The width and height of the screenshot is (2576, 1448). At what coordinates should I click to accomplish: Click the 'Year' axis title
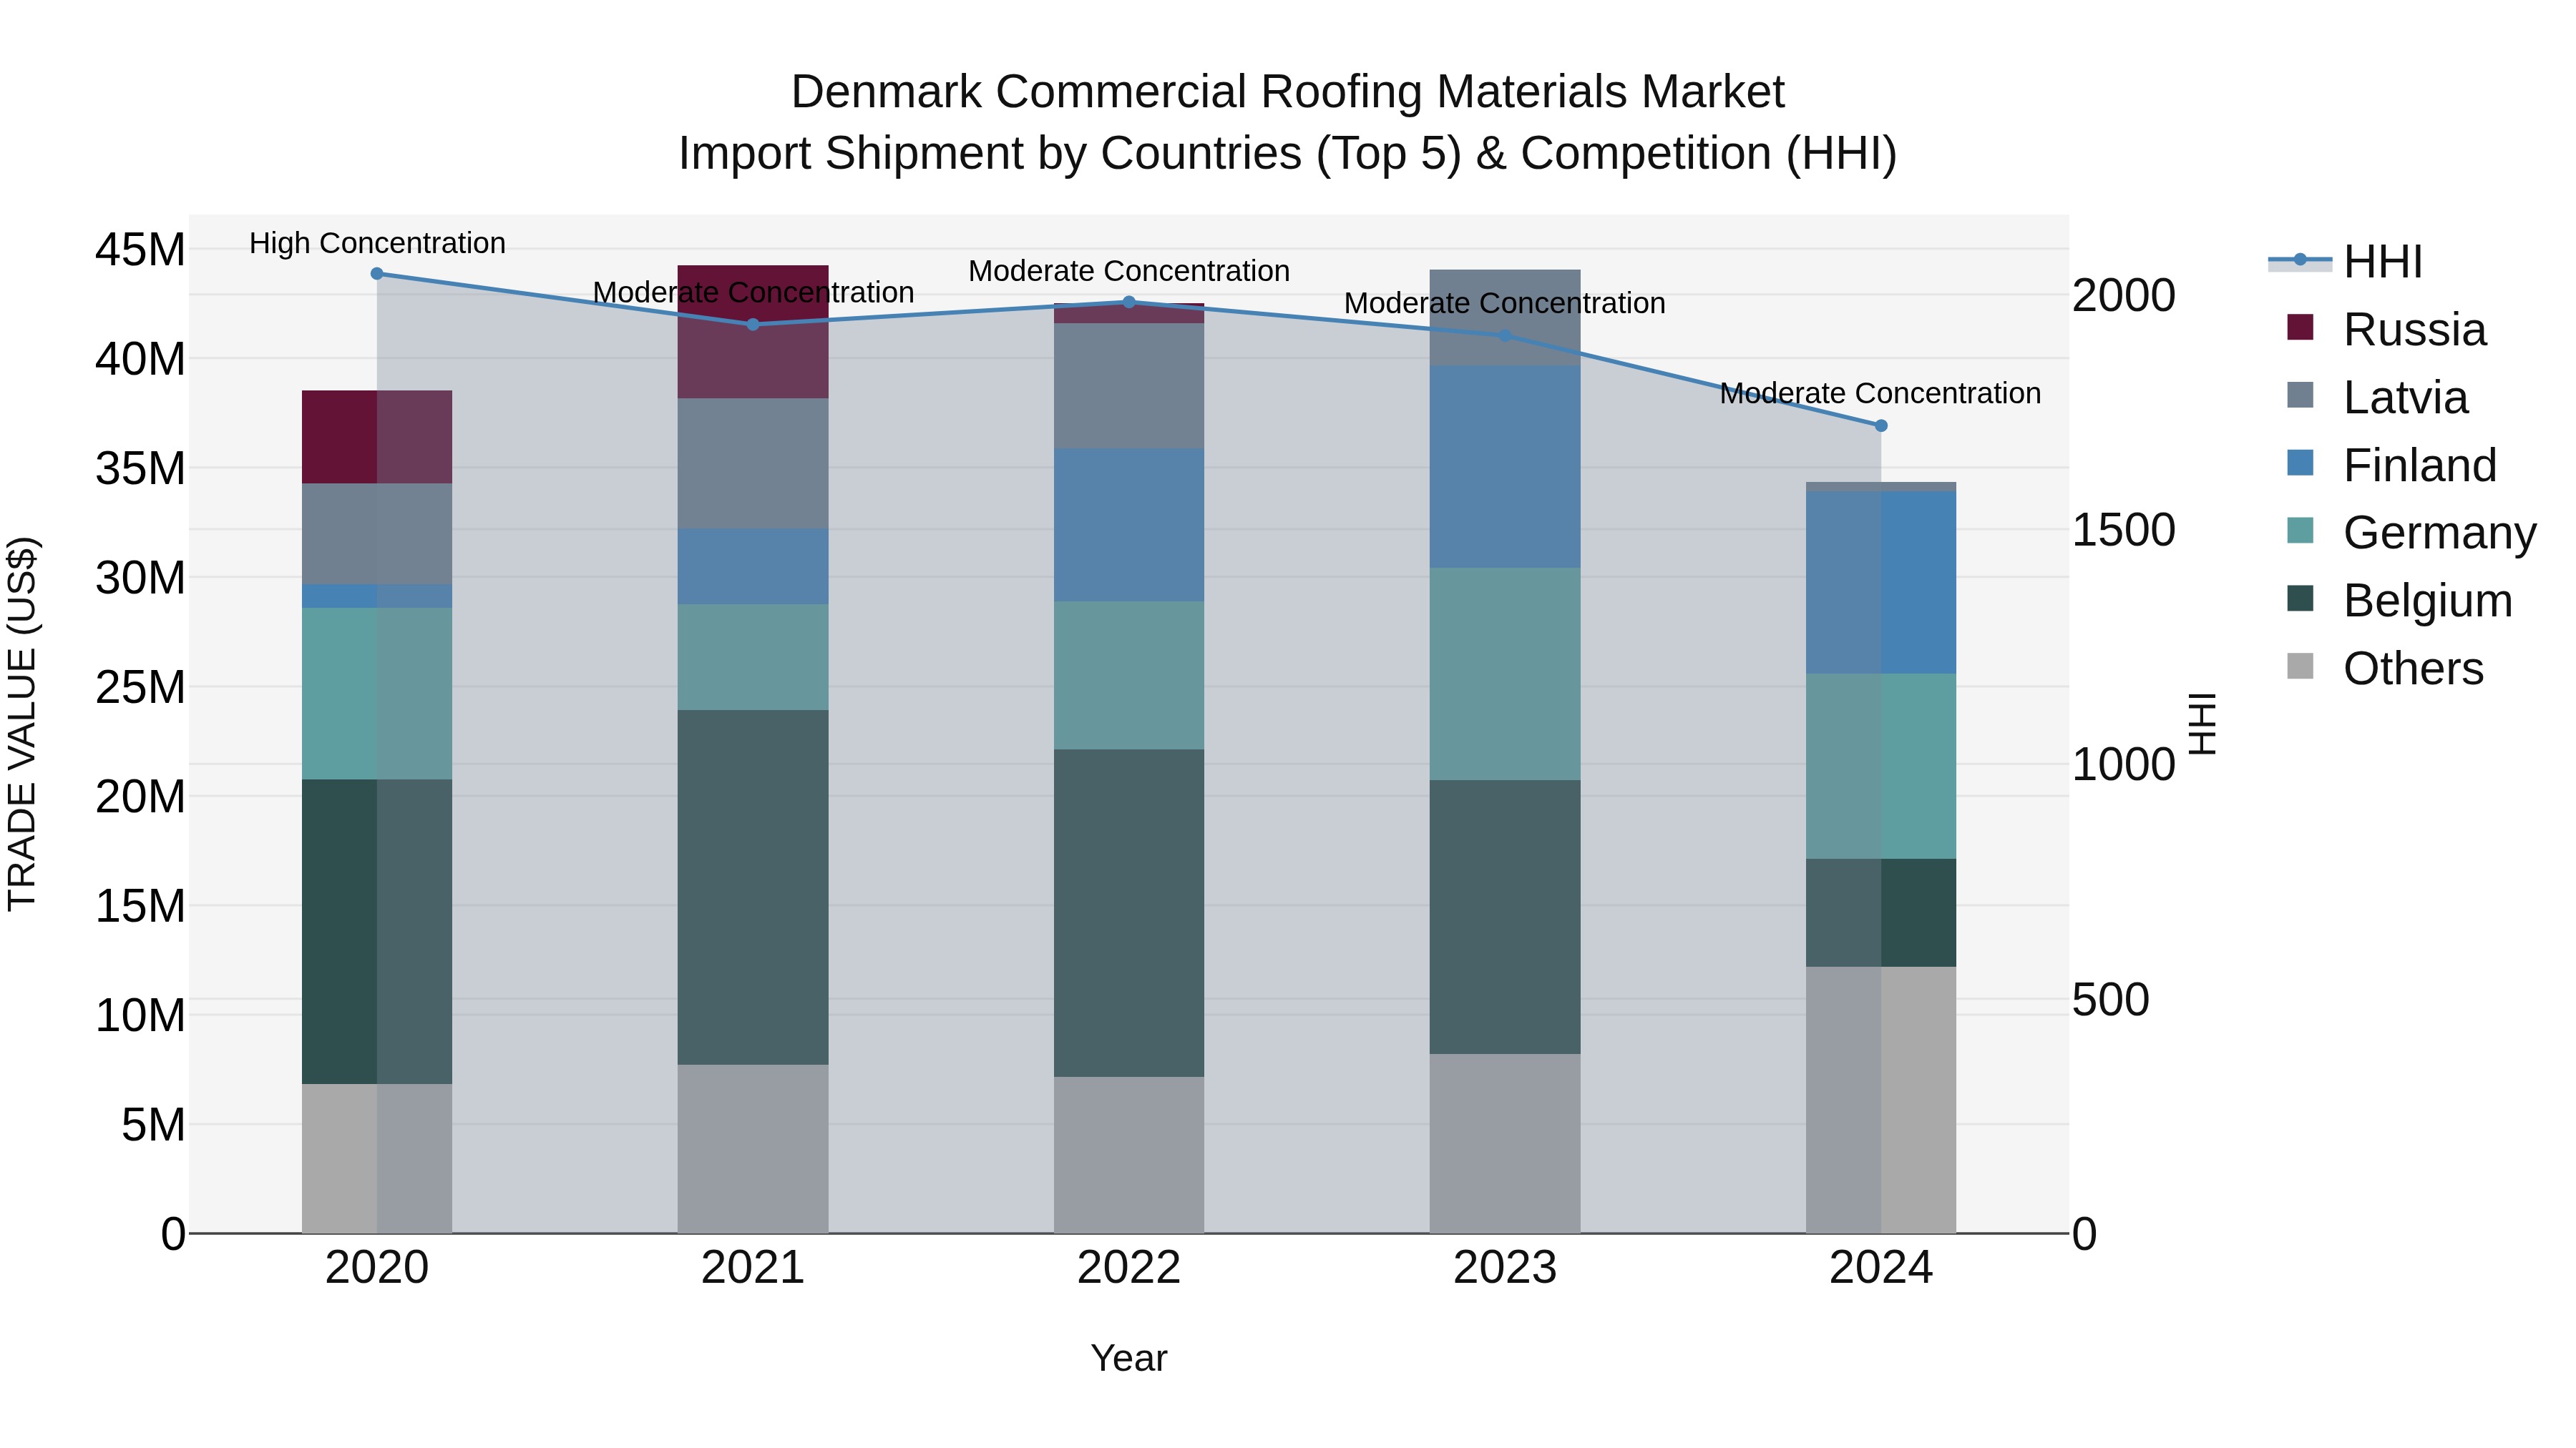1129,1359
